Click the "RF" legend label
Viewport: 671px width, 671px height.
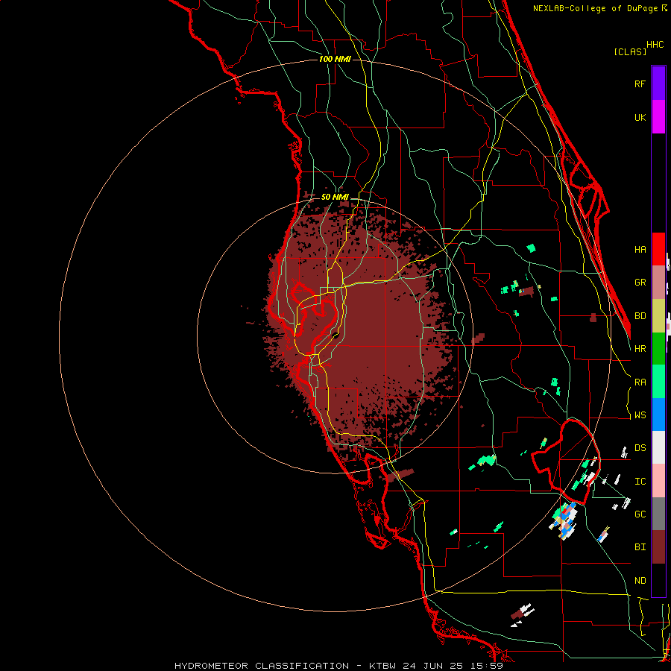pyautogui.click(x=640, y=84)
